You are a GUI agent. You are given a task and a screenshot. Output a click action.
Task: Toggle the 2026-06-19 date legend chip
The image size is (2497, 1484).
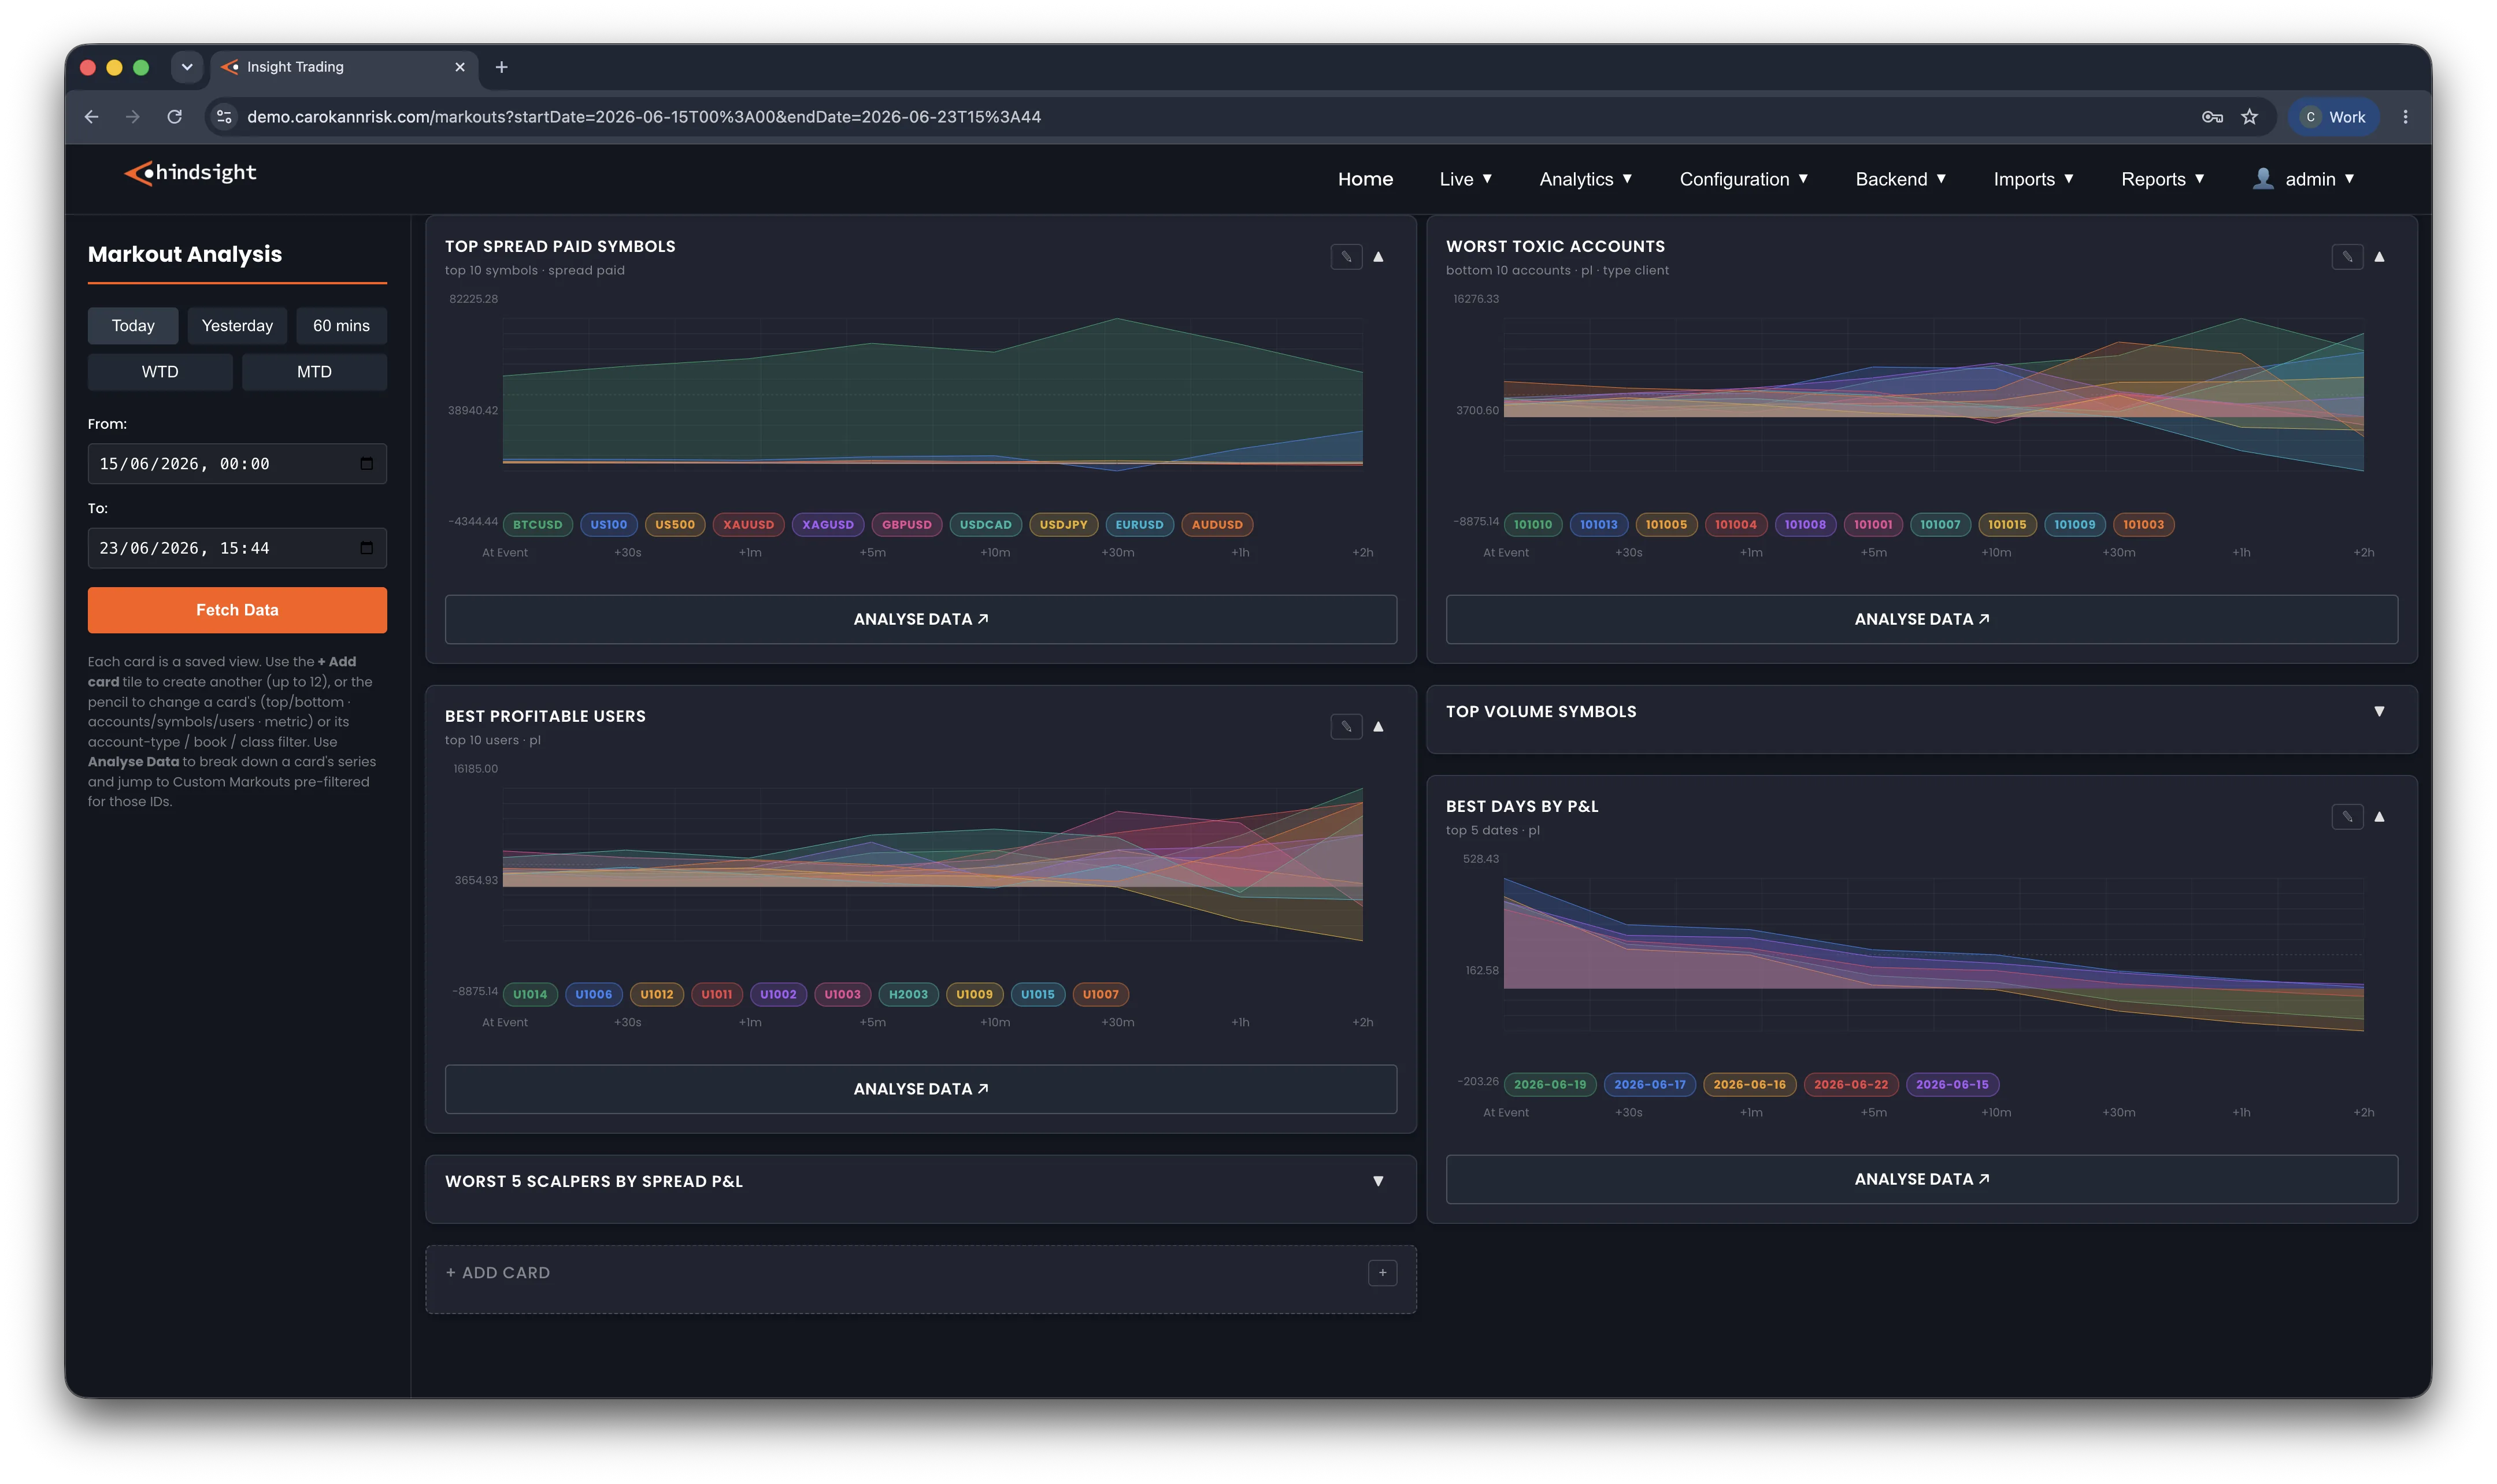coord(1549,1085)
